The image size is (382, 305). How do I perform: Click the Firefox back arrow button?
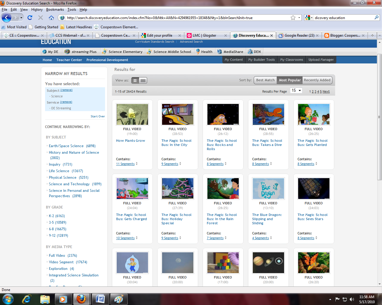[x=7, y=18]
